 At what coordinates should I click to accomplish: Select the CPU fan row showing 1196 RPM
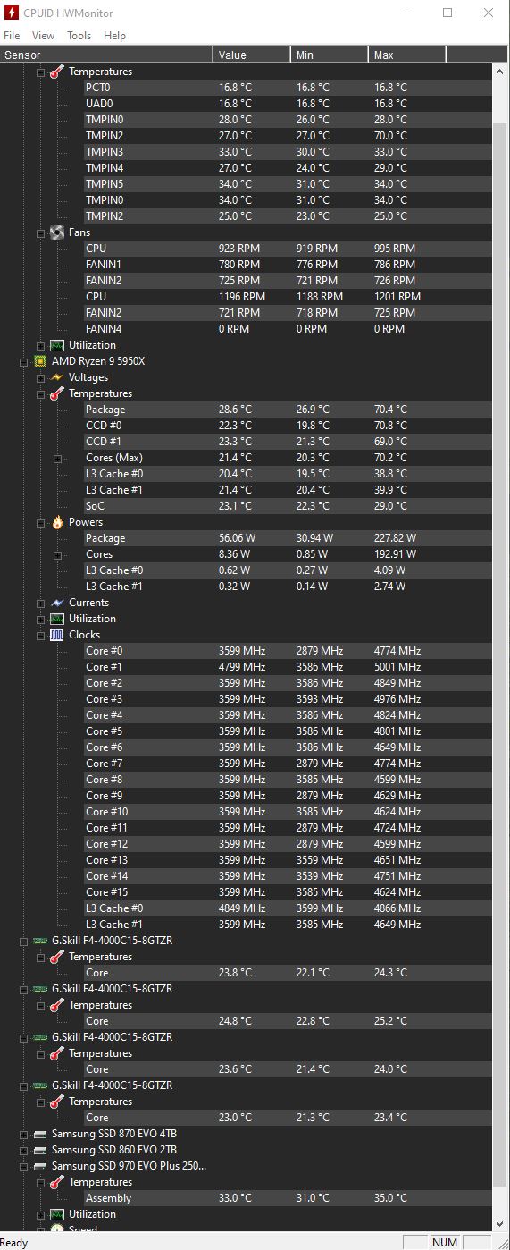point(287,297)
